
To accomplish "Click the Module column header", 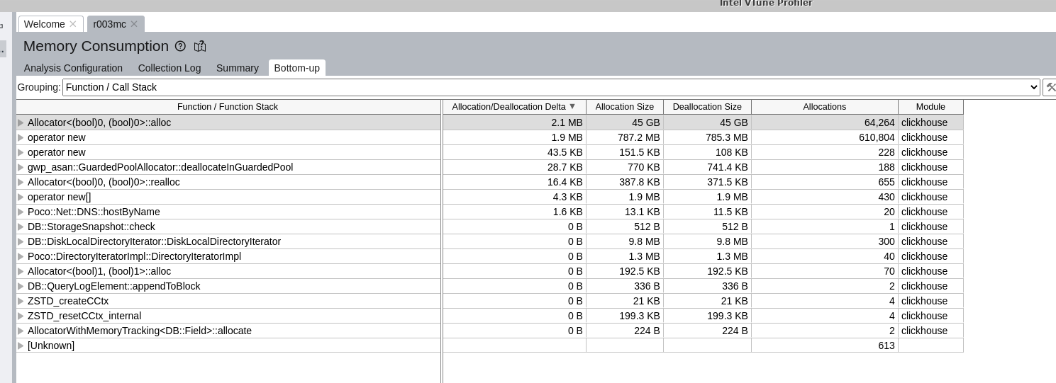I will [930, 107].
